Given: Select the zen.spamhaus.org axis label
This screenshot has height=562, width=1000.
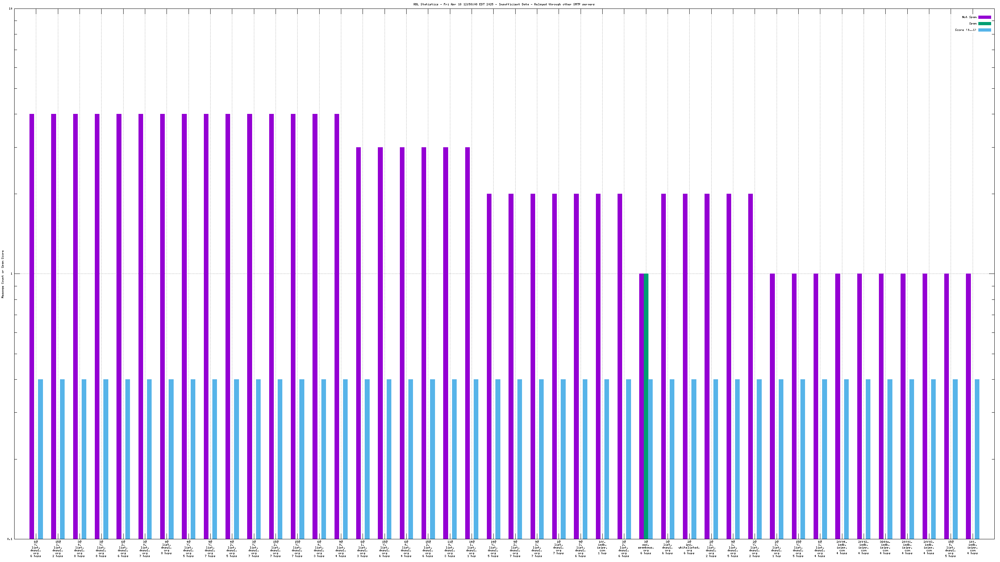Looking at the screenshot, I should [646, 547].
